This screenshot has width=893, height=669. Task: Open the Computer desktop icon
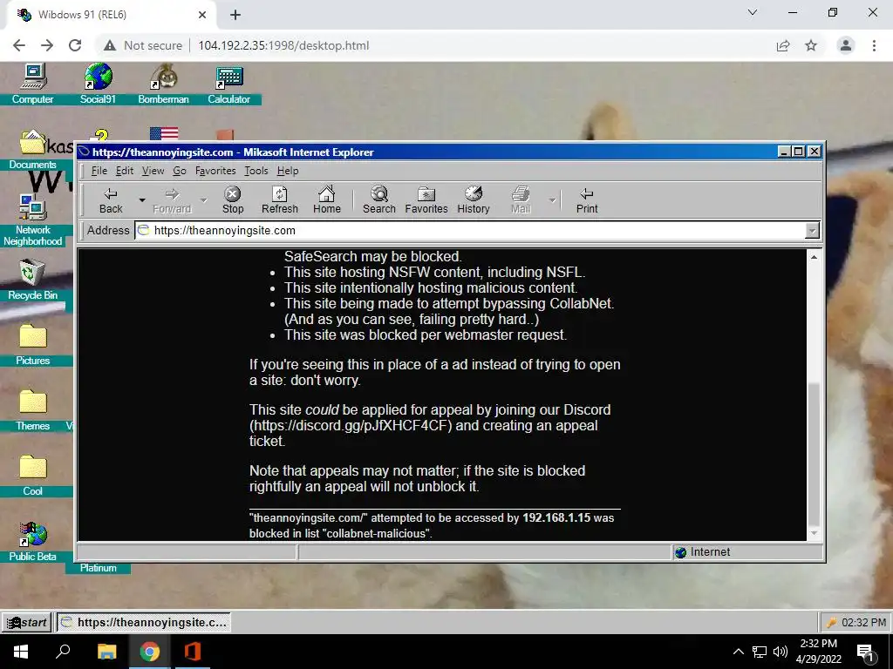point(32,84)
